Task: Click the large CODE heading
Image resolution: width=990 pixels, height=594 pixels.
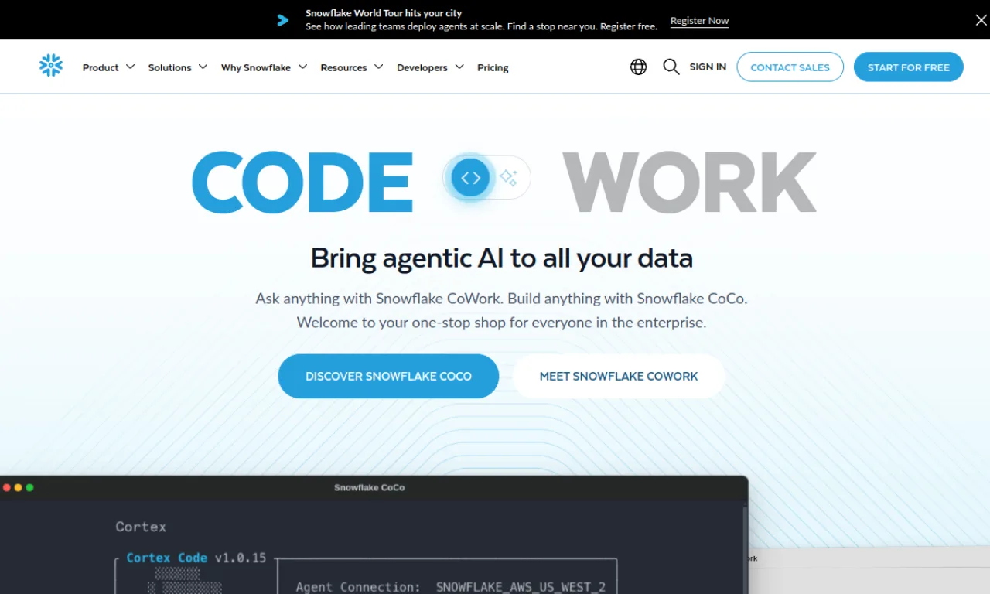Action: (302, 183)
